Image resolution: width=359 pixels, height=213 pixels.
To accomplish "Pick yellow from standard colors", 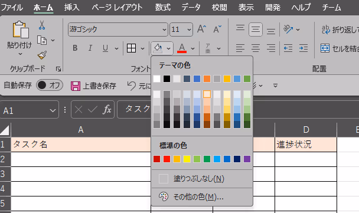I will click(187, 159).
